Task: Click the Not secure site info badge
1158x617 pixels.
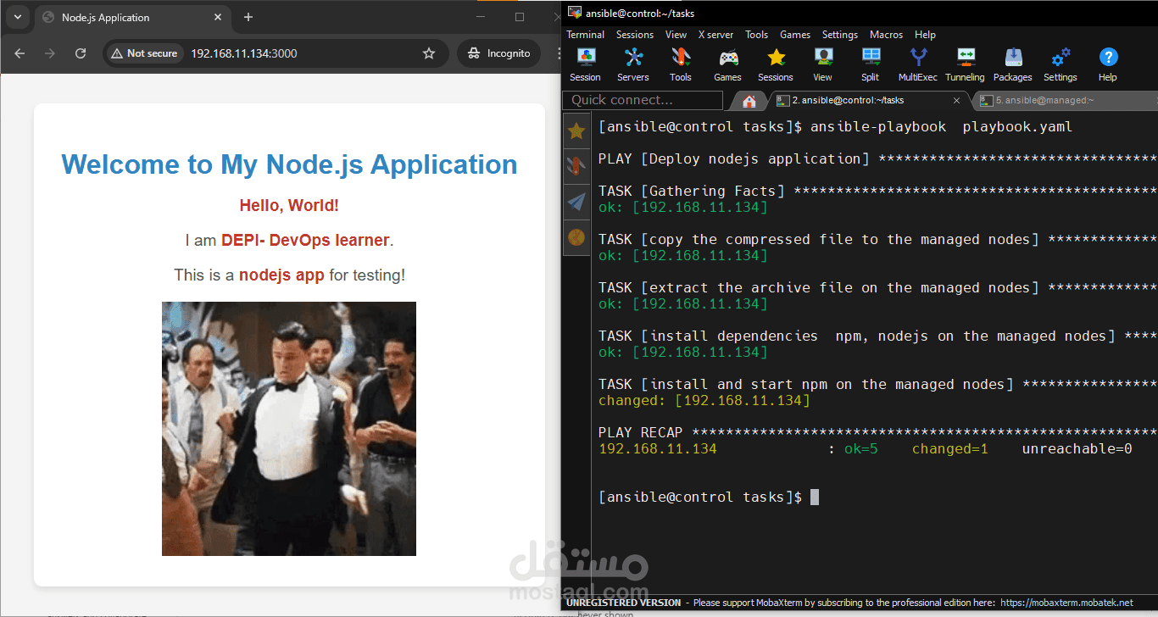Action: (x=144, y=53)
